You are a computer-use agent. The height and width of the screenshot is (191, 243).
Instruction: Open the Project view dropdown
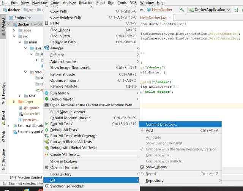(30, 18)
